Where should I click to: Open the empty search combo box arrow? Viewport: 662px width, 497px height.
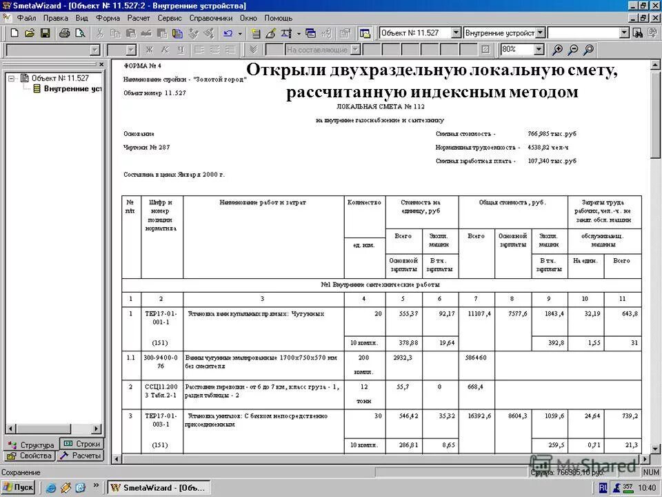(x=625, y=32)
